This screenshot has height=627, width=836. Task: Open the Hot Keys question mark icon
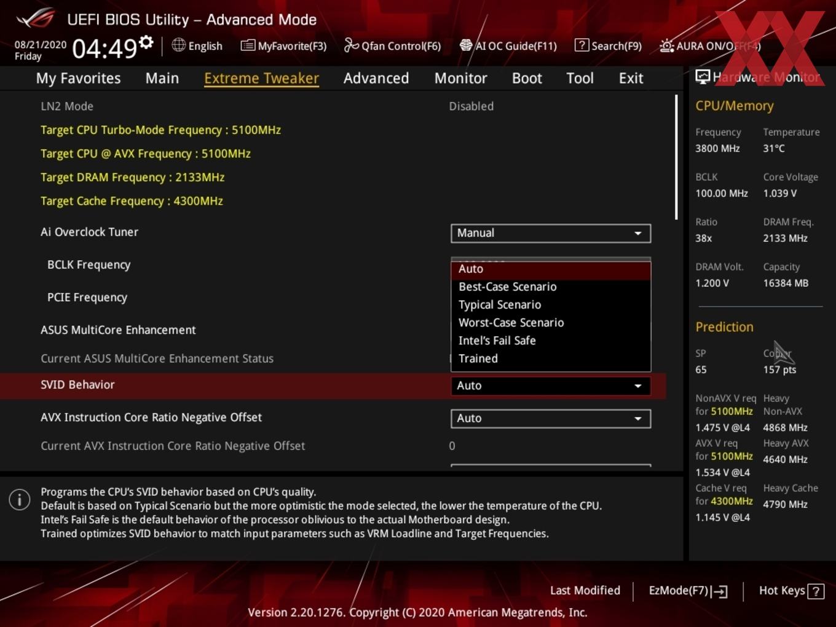tap(816, 591)
